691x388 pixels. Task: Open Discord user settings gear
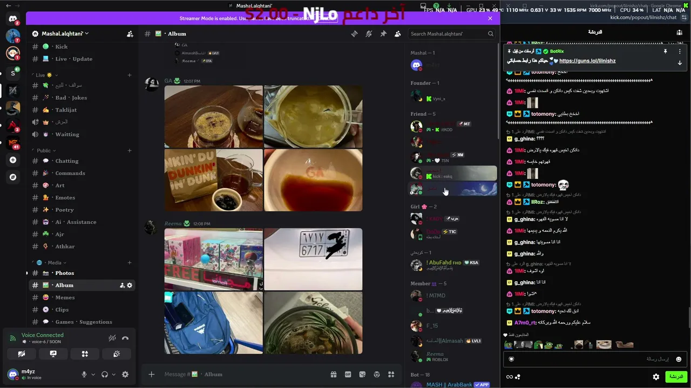125,375
